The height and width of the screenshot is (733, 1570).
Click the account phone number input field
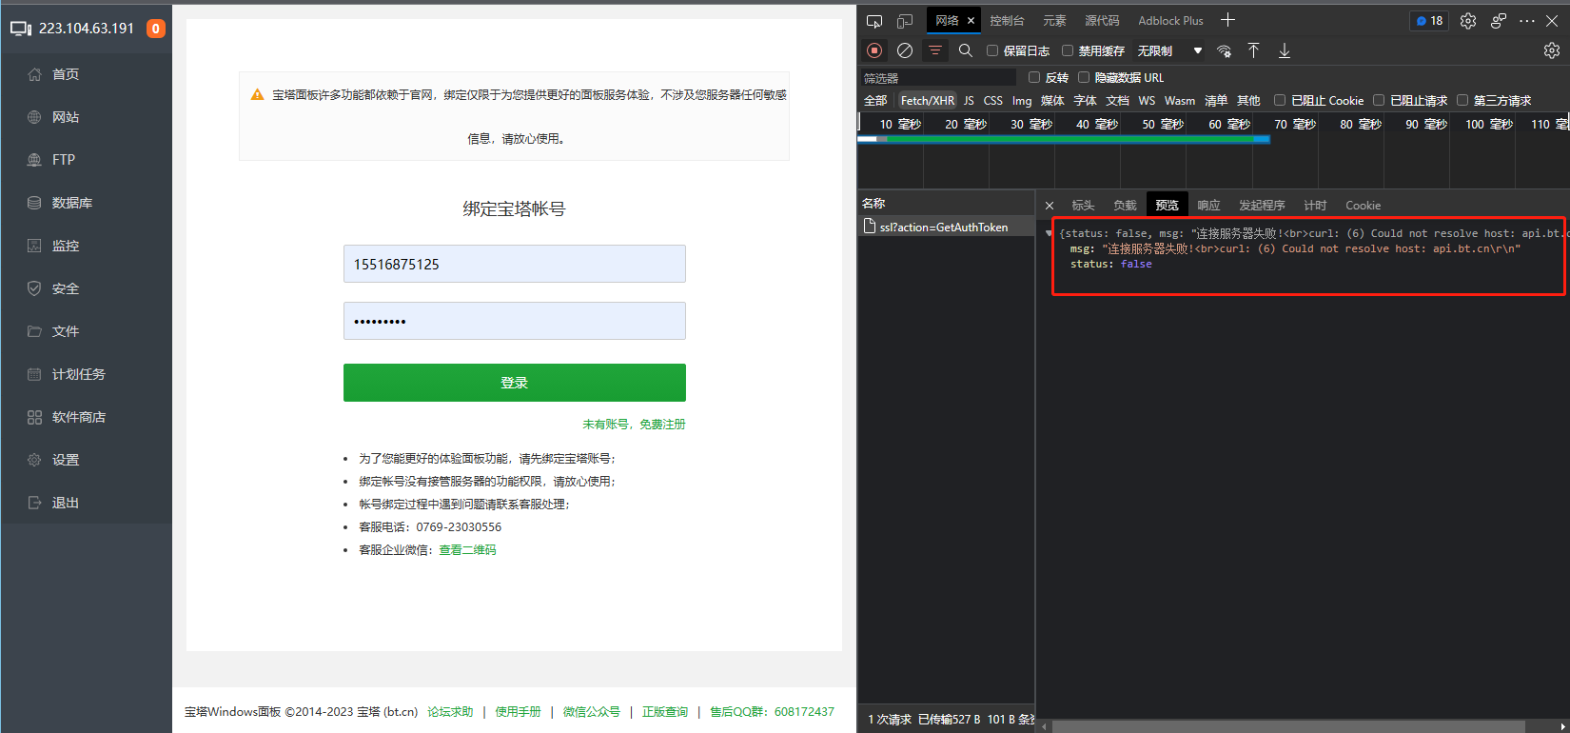click(x=514, y=264)
